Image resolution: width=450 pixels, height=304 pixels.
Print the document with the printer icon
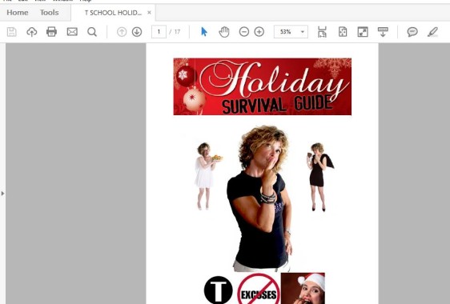click(52, 32)
